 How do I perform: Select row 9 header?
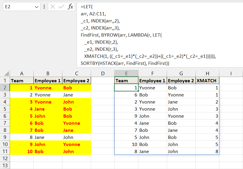click(x=5, y=137)
